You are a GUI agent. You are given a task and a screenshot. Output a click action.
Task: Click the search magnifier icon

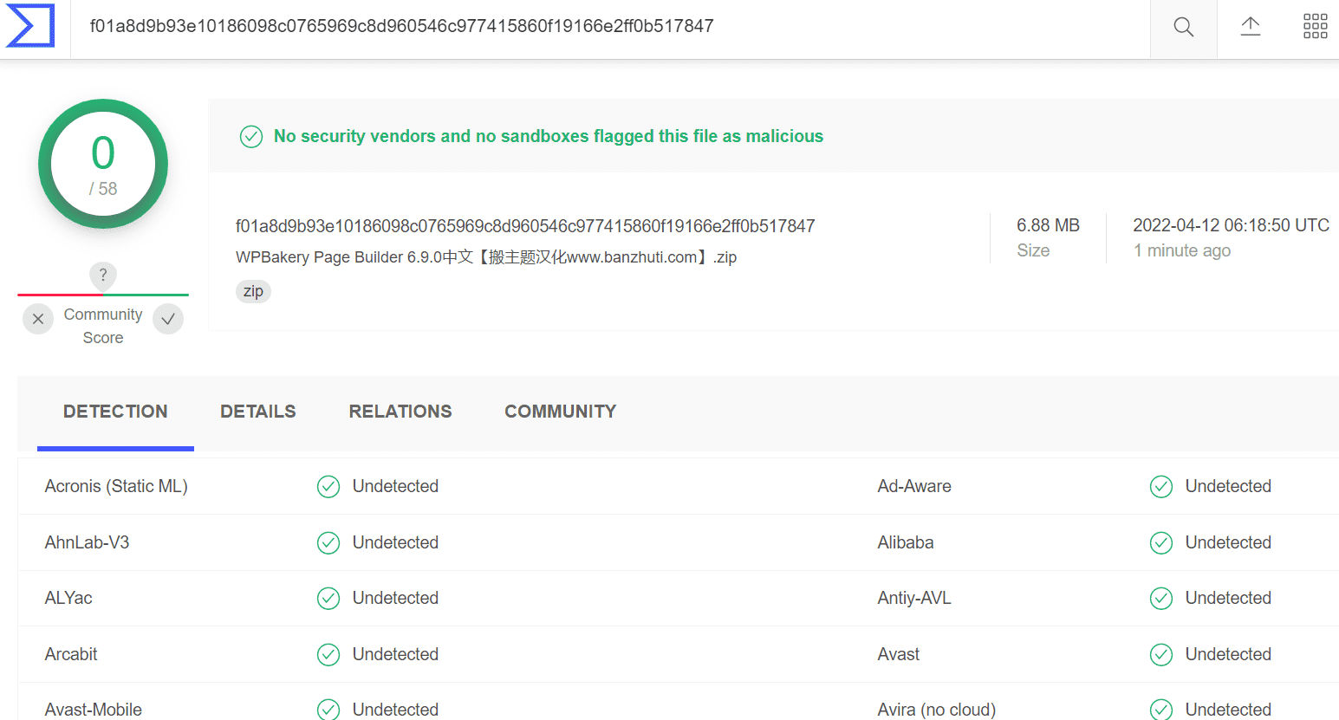point(1183,27)
